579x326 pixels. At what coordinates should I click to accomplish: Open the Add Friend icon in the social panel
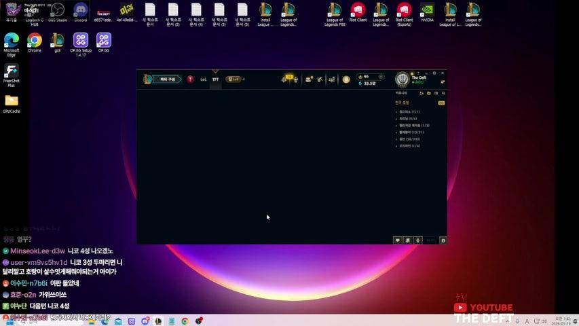click(422, 93)
